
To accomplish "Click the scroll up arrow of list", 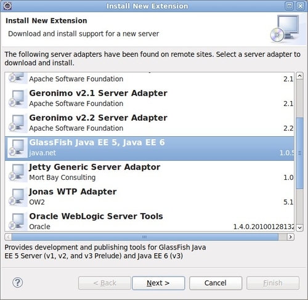I will [x=300, y=76].
